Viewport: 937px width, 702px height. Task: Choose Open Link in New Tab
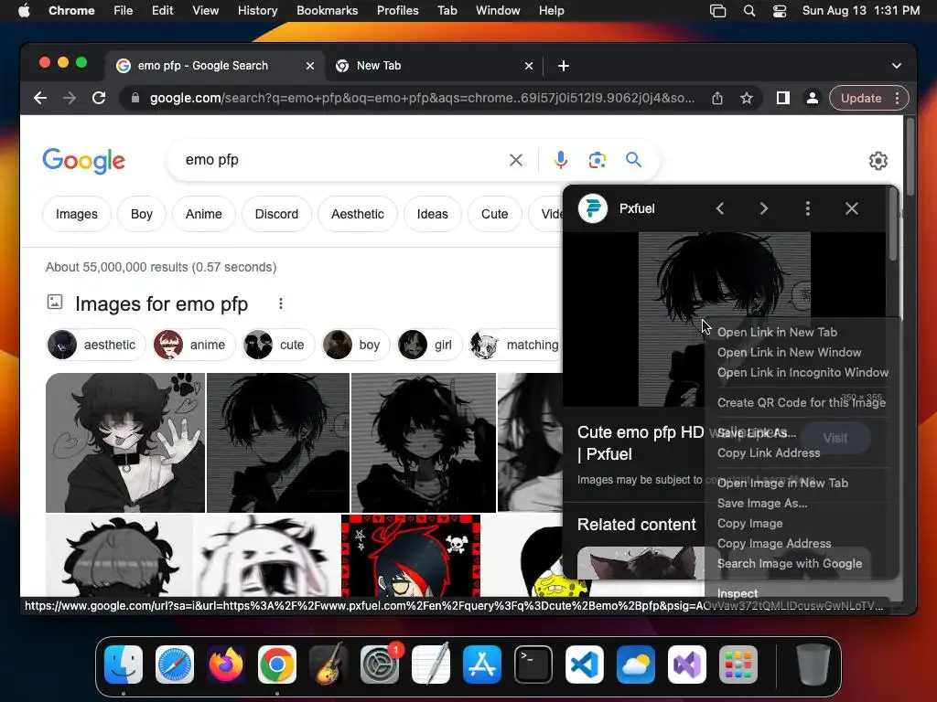[x=777, y=332]
